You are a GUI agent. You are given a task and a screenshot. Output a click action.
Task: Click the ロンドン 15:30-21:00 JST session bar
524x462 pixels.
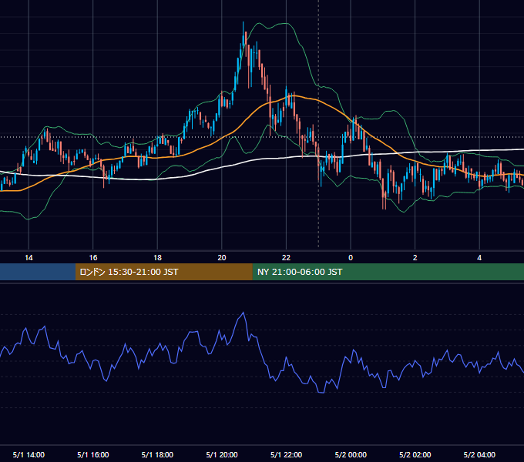[x=163, y=272]
